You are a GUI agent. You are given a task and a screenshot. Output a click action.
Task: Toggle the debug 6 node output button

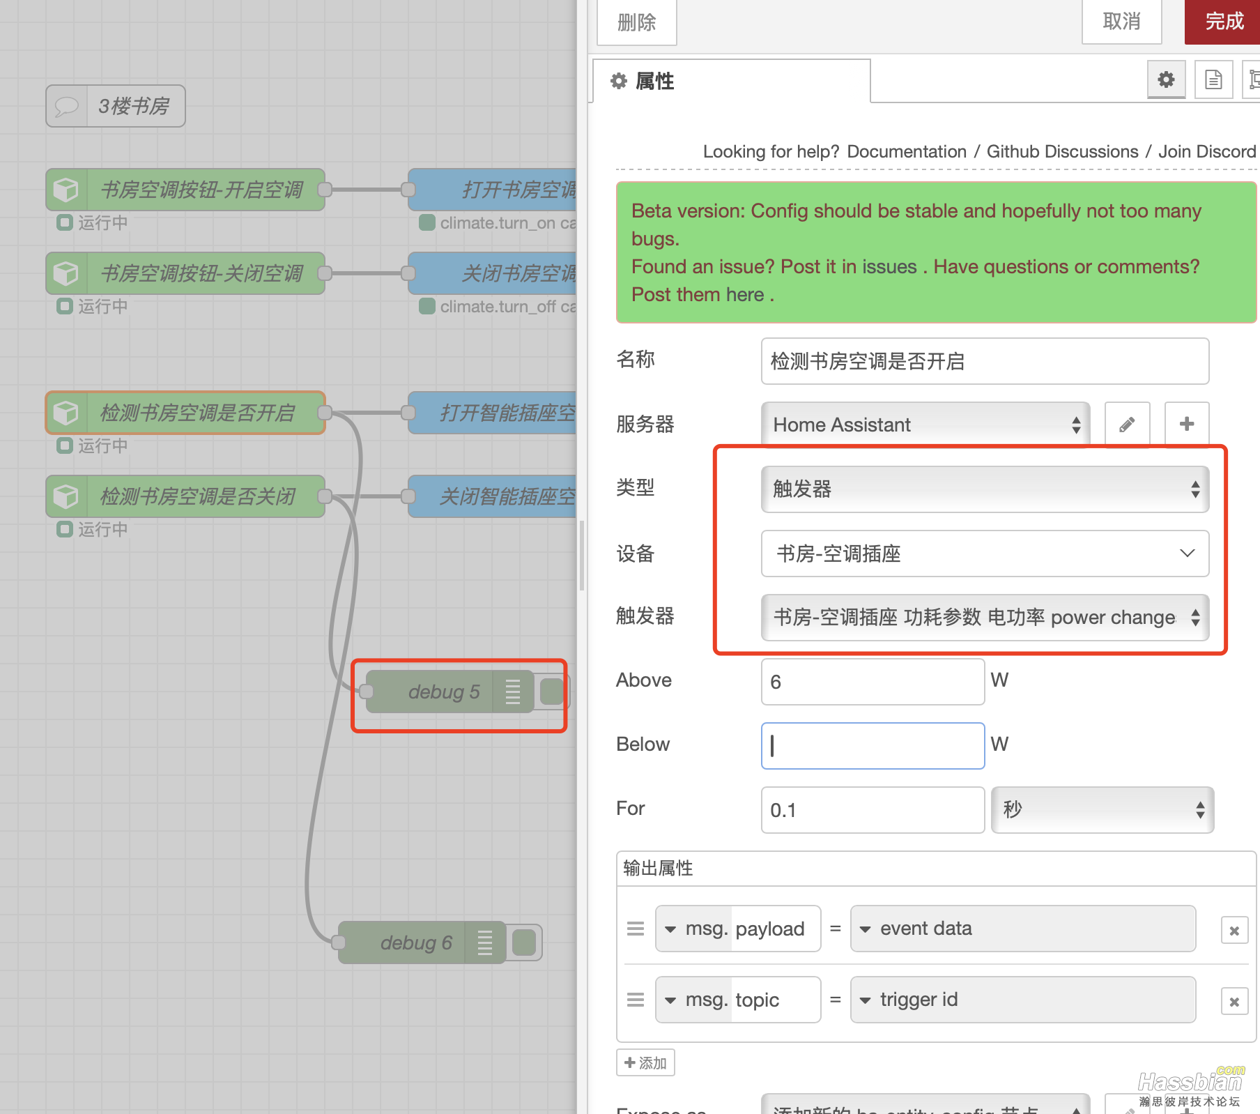pyautogui.click(x=524, y=943)
